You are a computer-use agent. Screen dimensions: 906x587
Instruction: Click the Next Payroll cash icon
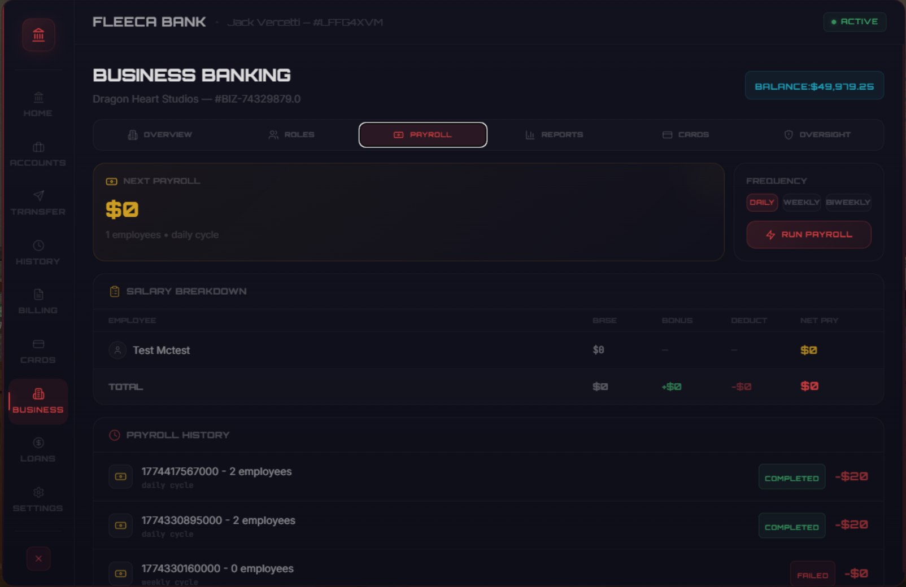tap(111, 181)
